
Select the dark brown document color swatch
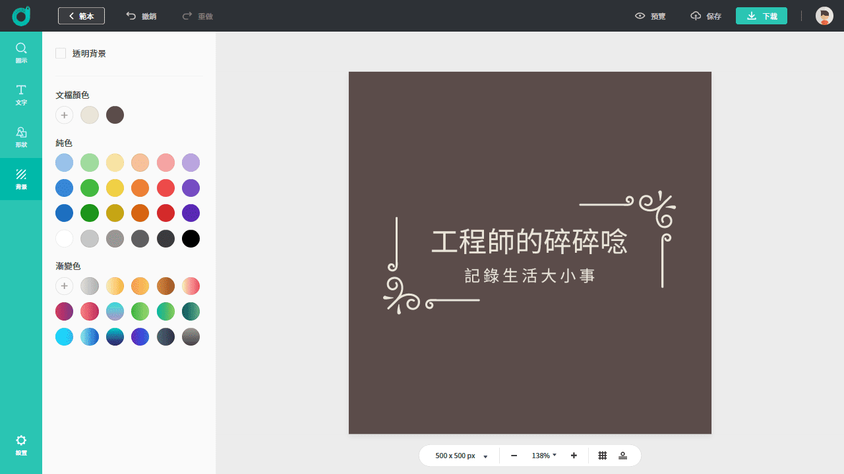115,115
